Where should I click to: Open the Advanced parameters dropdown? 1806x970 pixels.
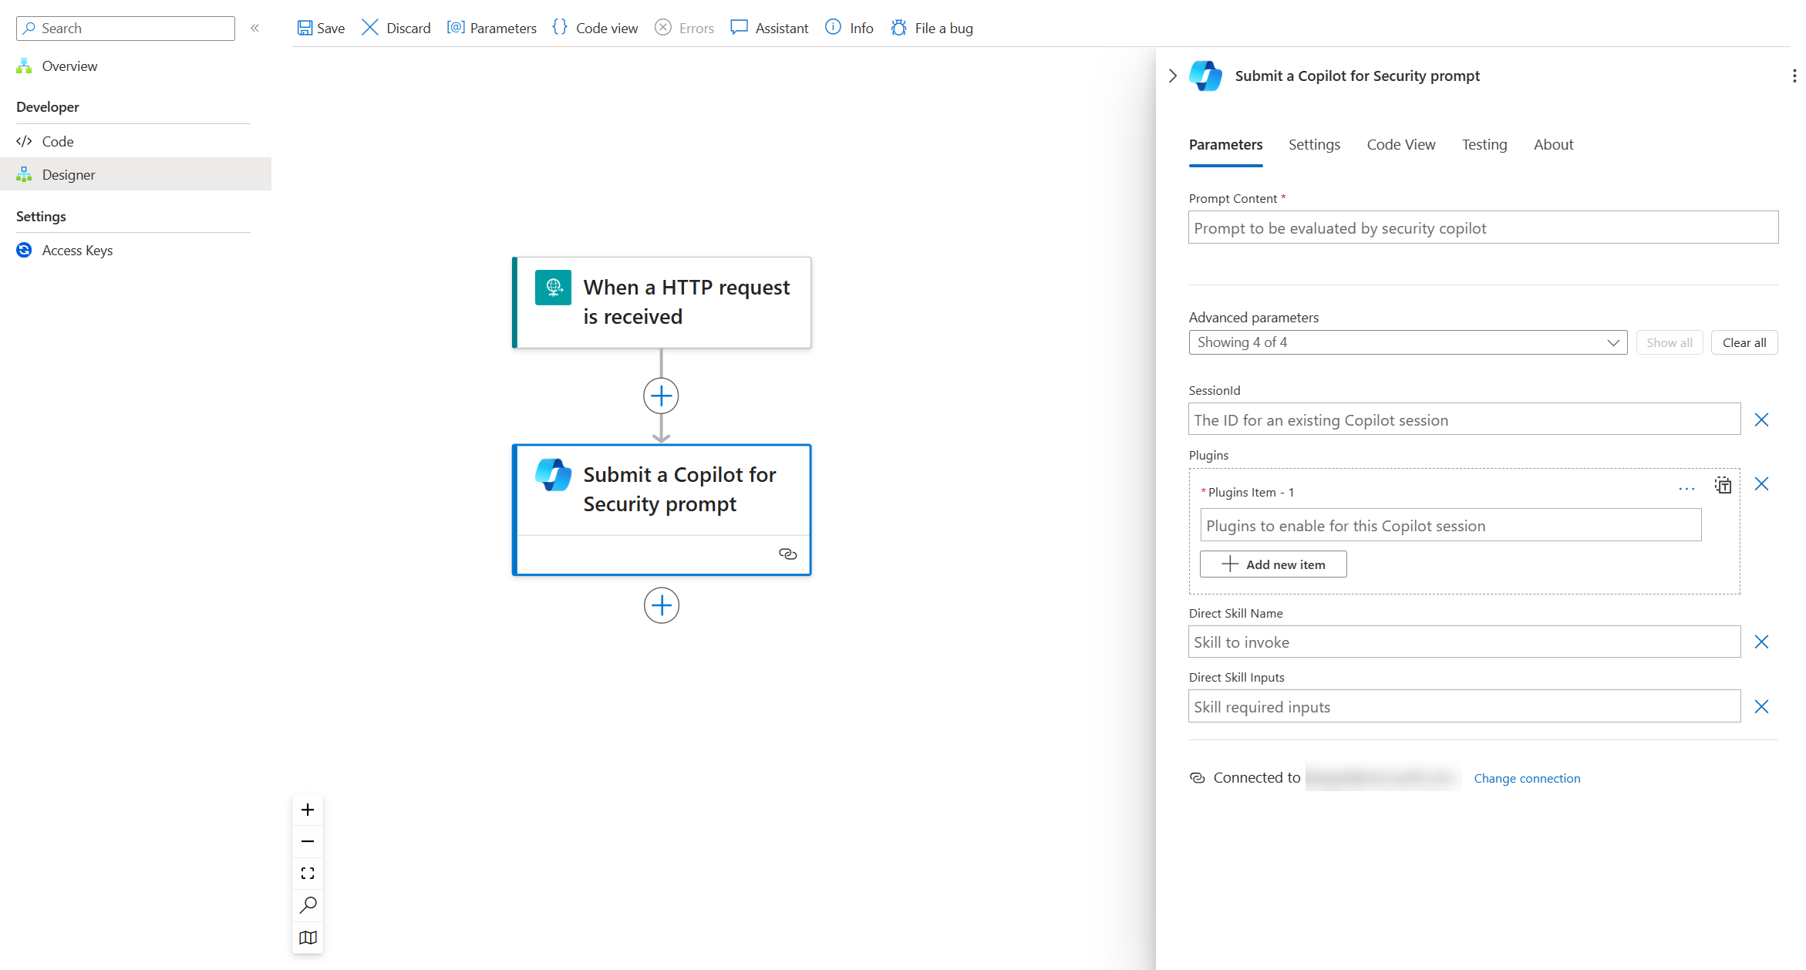pyautogui.click(x=1407, y=342)
